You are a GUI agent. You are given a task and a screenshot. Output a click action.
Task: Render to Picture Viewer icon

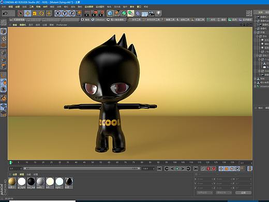(94, 13)
